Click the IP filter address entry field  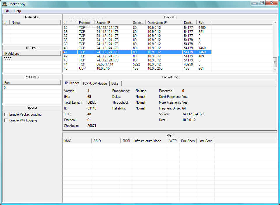pos(32,58)
